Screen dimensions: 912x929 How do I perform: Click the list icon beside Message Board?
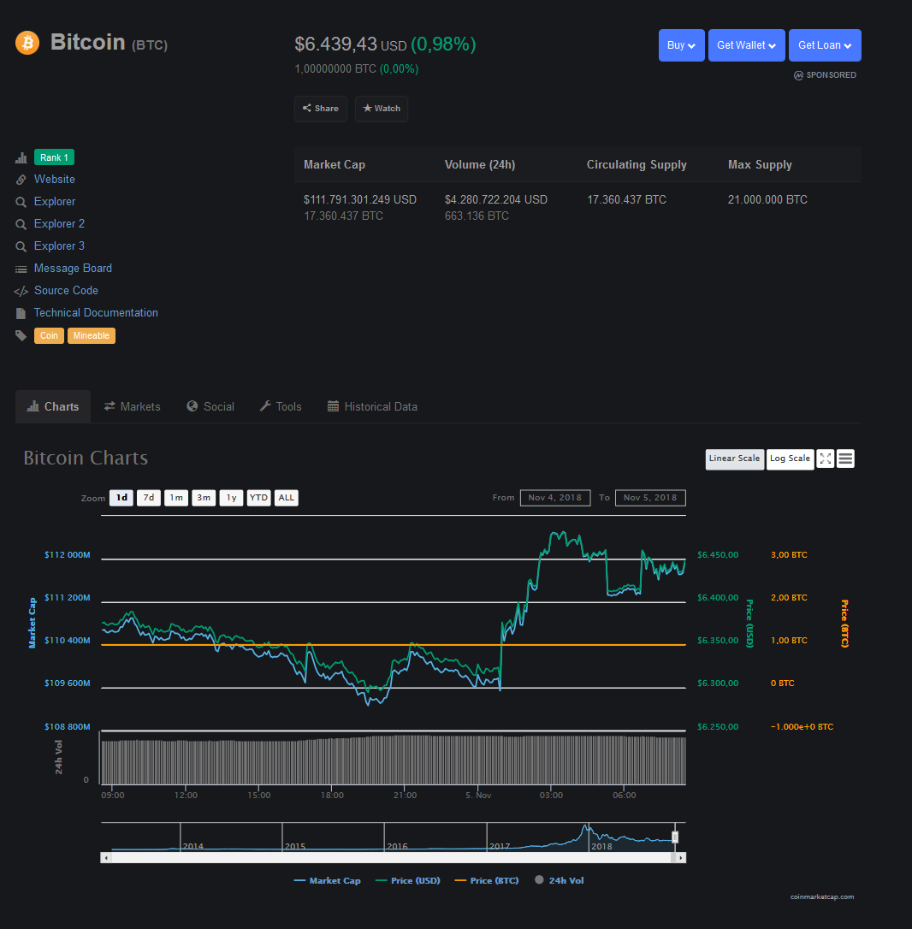21,269
